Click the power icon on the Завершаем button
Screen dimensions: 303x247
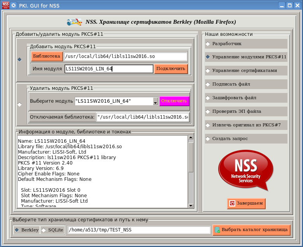tap(232, 203)
